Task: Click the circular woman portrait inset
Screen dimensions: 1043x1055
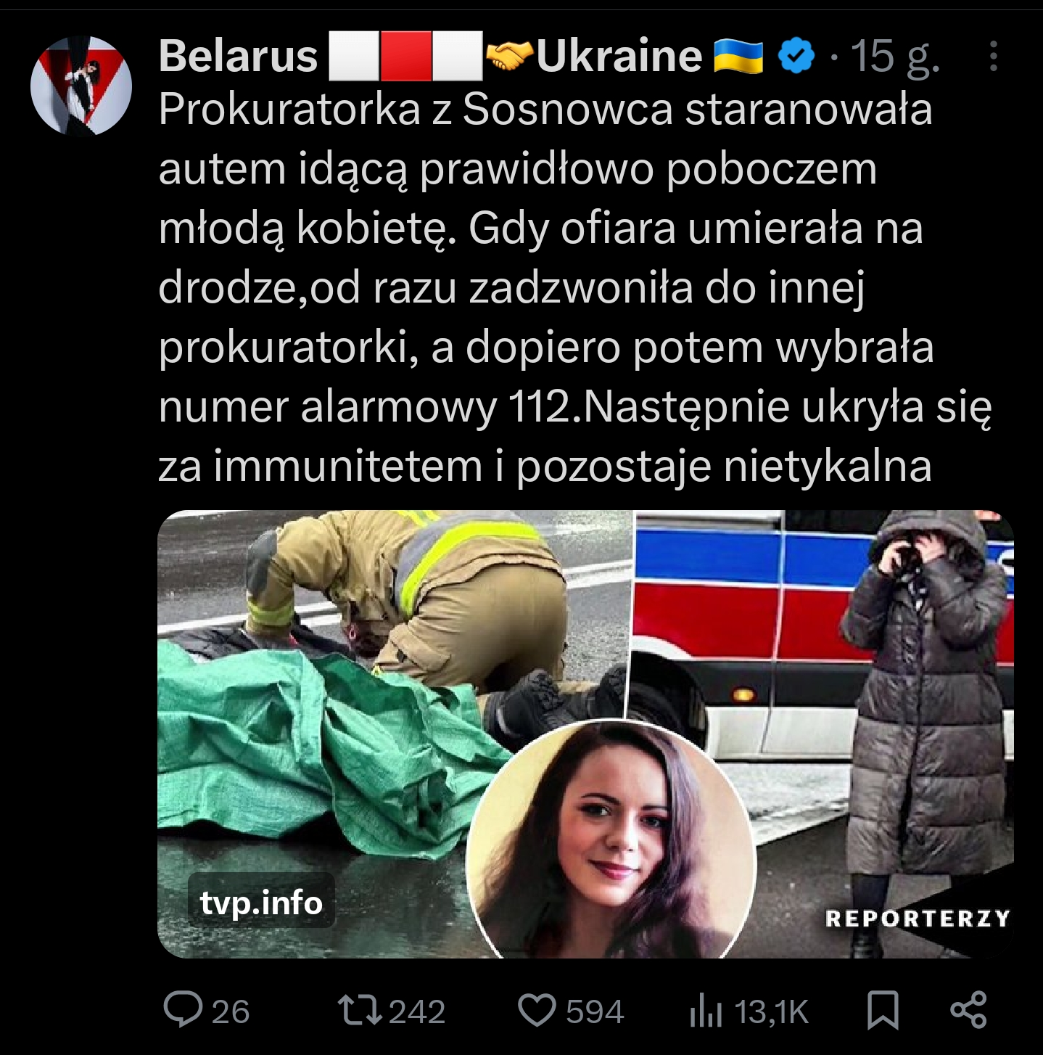Action: pyautogui.click(x=612, y=838)
